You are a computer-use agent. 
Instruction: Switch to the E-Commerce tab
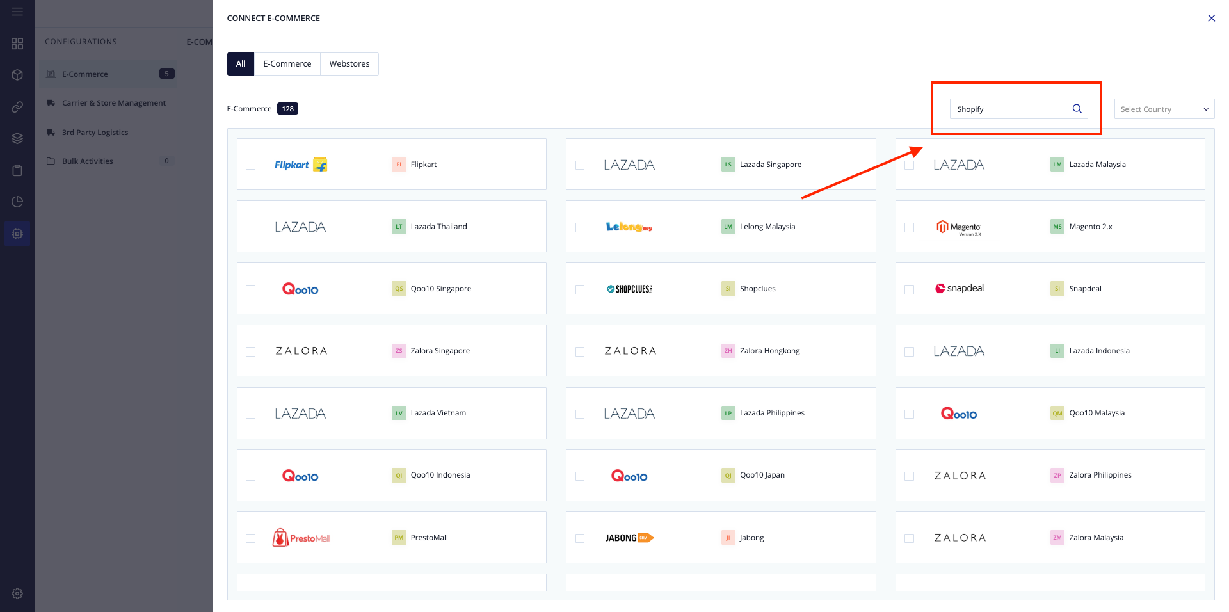coord(287,64)
